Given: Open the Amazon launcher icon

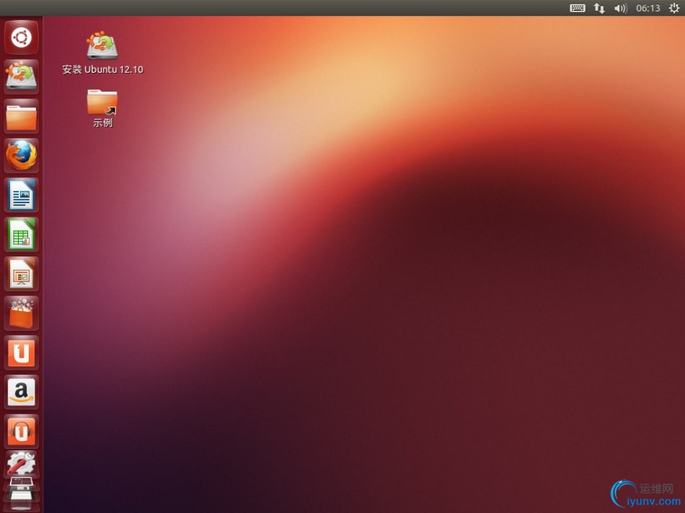Looking at the screenshot, I should pyautogui.click(x=22, y=392).
